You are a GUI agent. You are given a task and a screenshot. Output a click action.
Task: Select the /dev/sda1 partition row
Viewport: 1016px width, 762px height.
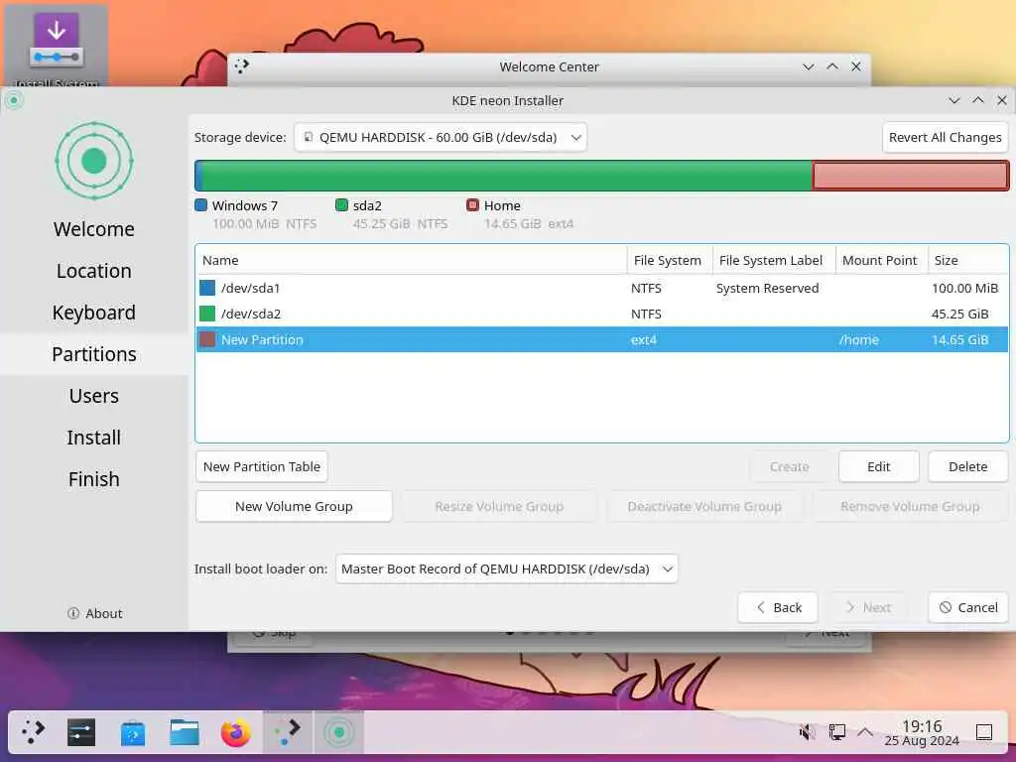(602, 288)
